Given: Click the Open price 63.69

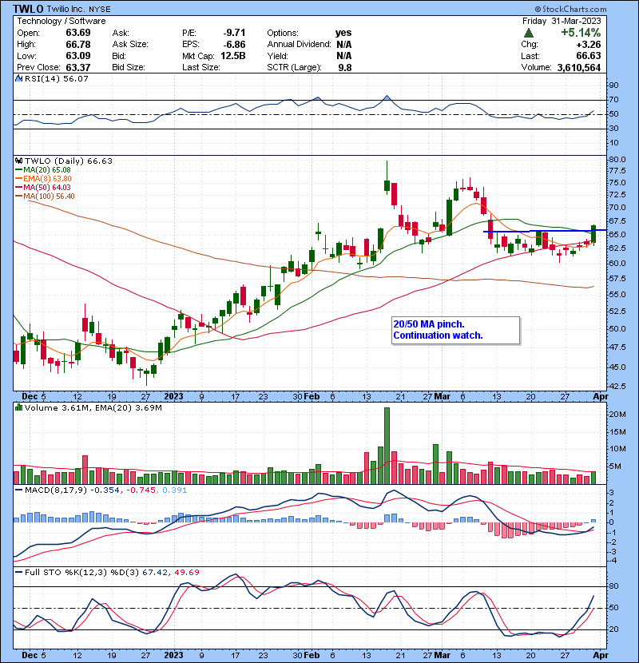Looking at the screenshot, I should pyautogui.click(x=77, y=33).
